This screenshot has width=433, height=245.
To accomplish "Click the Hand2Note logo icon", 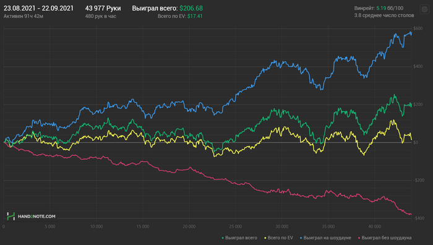I will [x=11, y=217].
